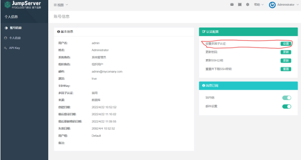This screenshot has width=301, height=160.
Task: Click the 系统角色 value 系统管理员
Action: point(99,57)
